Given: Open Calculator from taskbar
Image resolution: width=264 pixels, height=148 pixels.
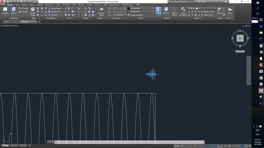Looking at the screenshot, I should pos(261,46).
